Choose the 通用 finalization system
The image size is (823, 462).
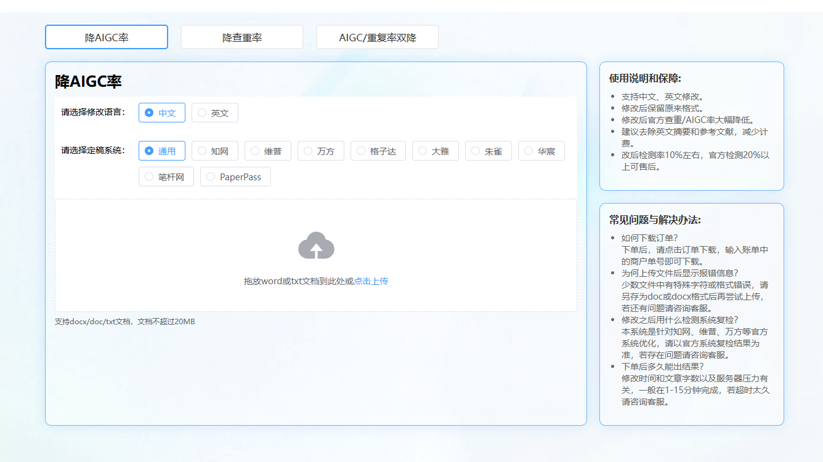click(161, 151)
